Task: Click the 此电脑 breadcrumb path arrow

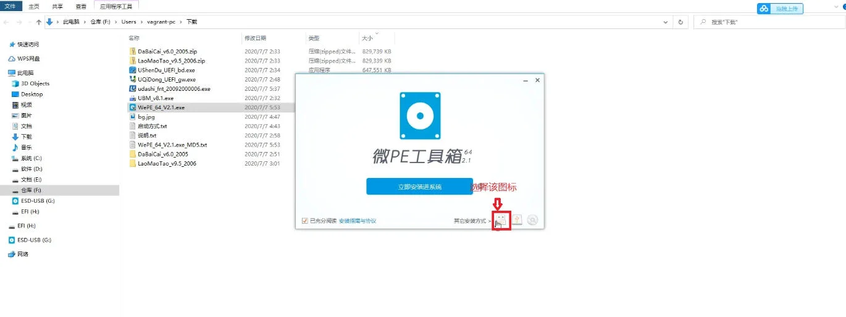Action: tap(85, 22)
